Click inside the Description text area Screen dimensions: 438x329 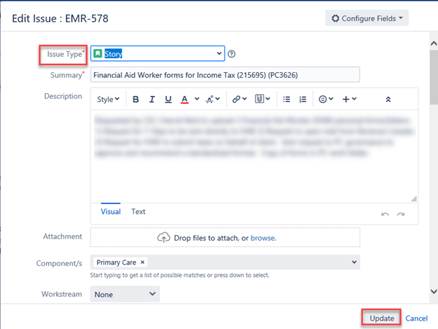[x=254, y=156]
